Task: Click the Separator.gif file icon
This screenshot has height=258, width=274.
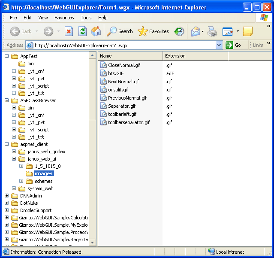Action: [104, 106]
